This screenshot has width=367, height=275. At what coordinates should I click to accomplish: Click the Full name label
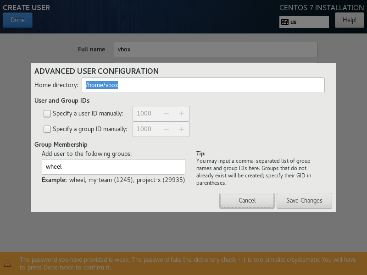(x=91, y=49)
